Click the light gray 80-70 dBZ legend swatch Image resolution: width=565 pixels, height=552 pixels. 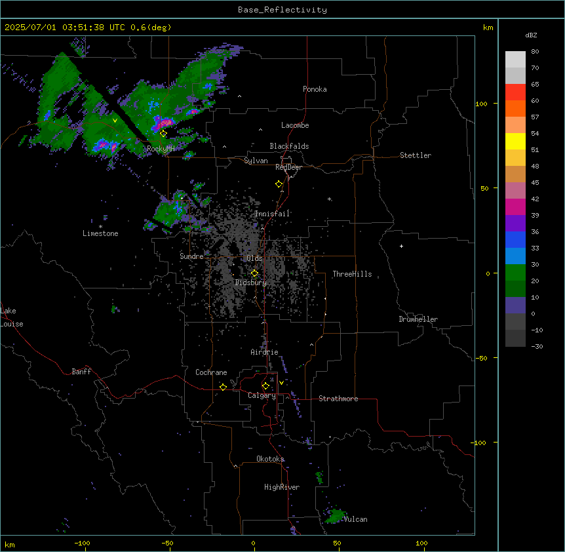515,60
